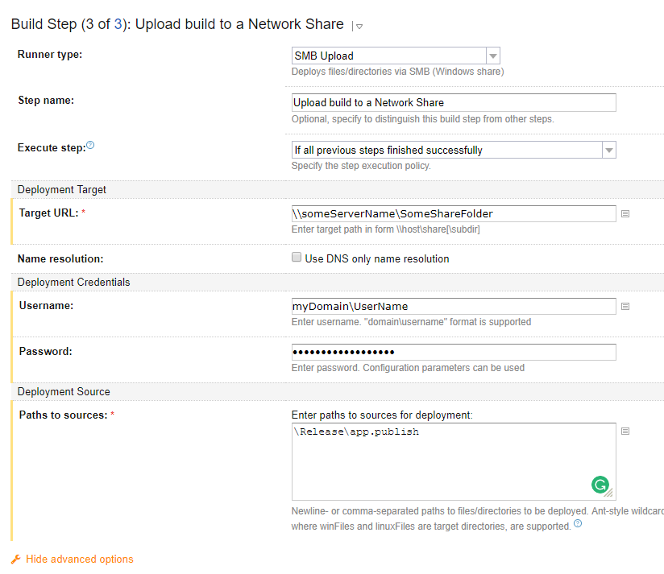Click the help icon next to Execute step
The image size is (664, 574).
point(90,146)
